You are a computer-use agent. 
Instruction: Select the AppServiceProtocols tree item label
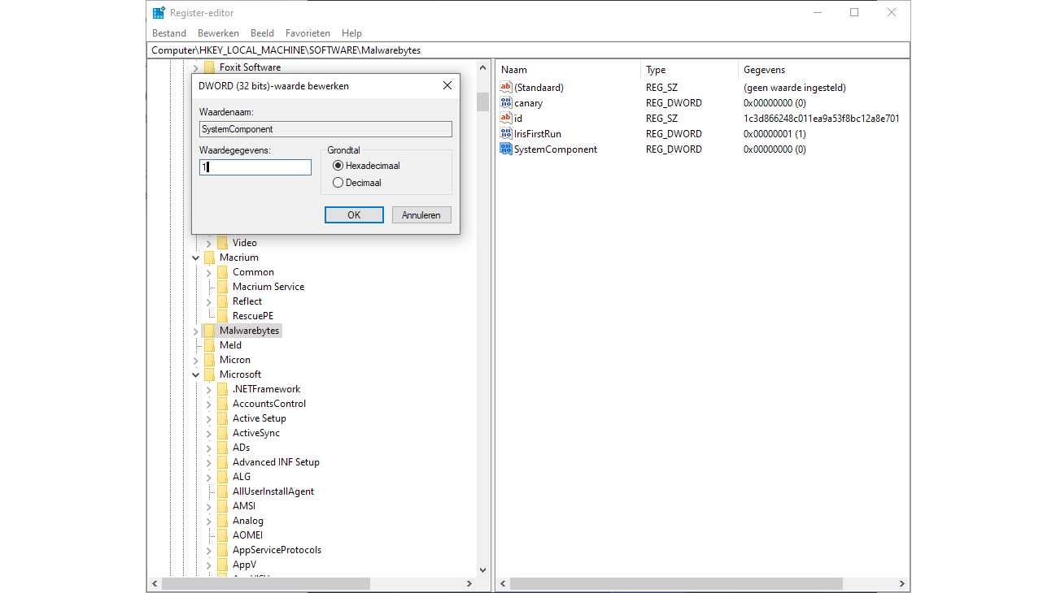click(277, 550)
